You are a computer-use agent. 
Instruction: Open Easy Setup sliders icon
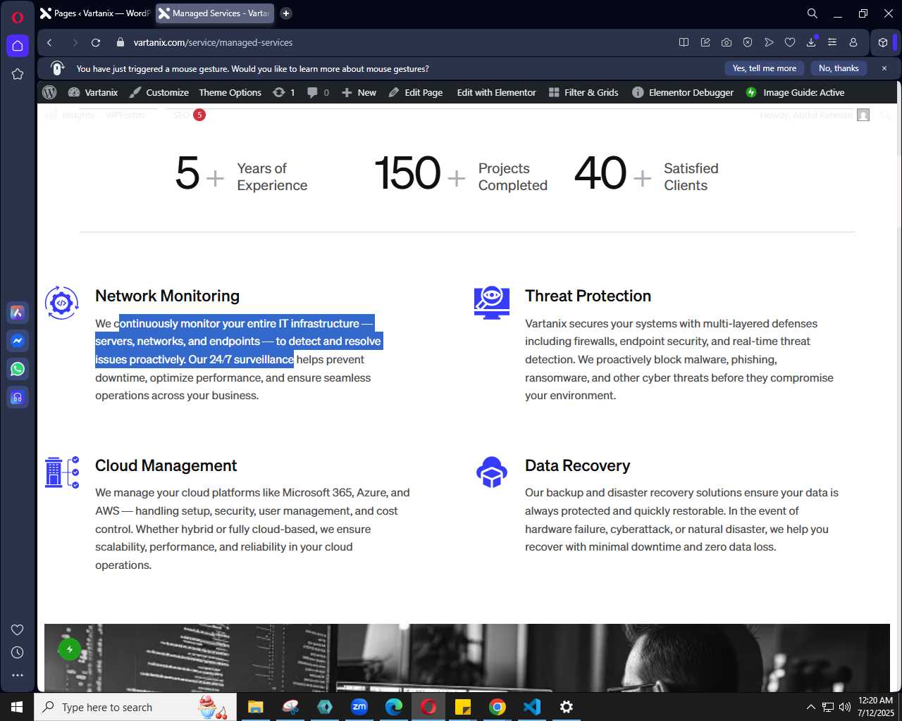click(832, 42)
